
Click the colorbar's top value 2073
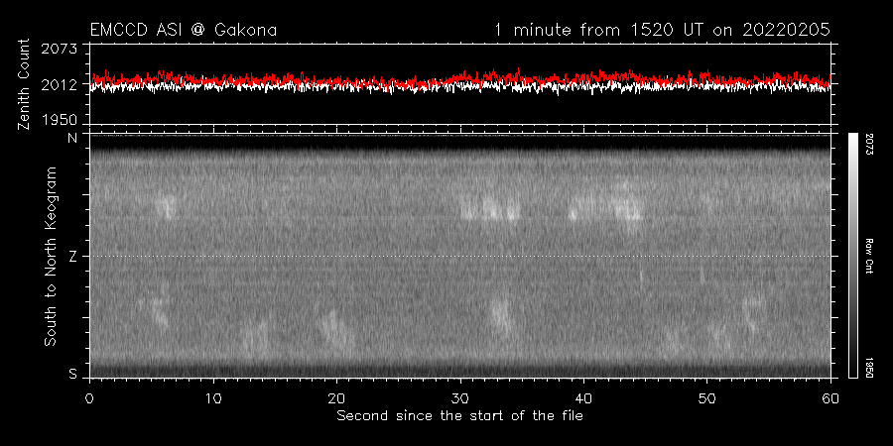871,144
